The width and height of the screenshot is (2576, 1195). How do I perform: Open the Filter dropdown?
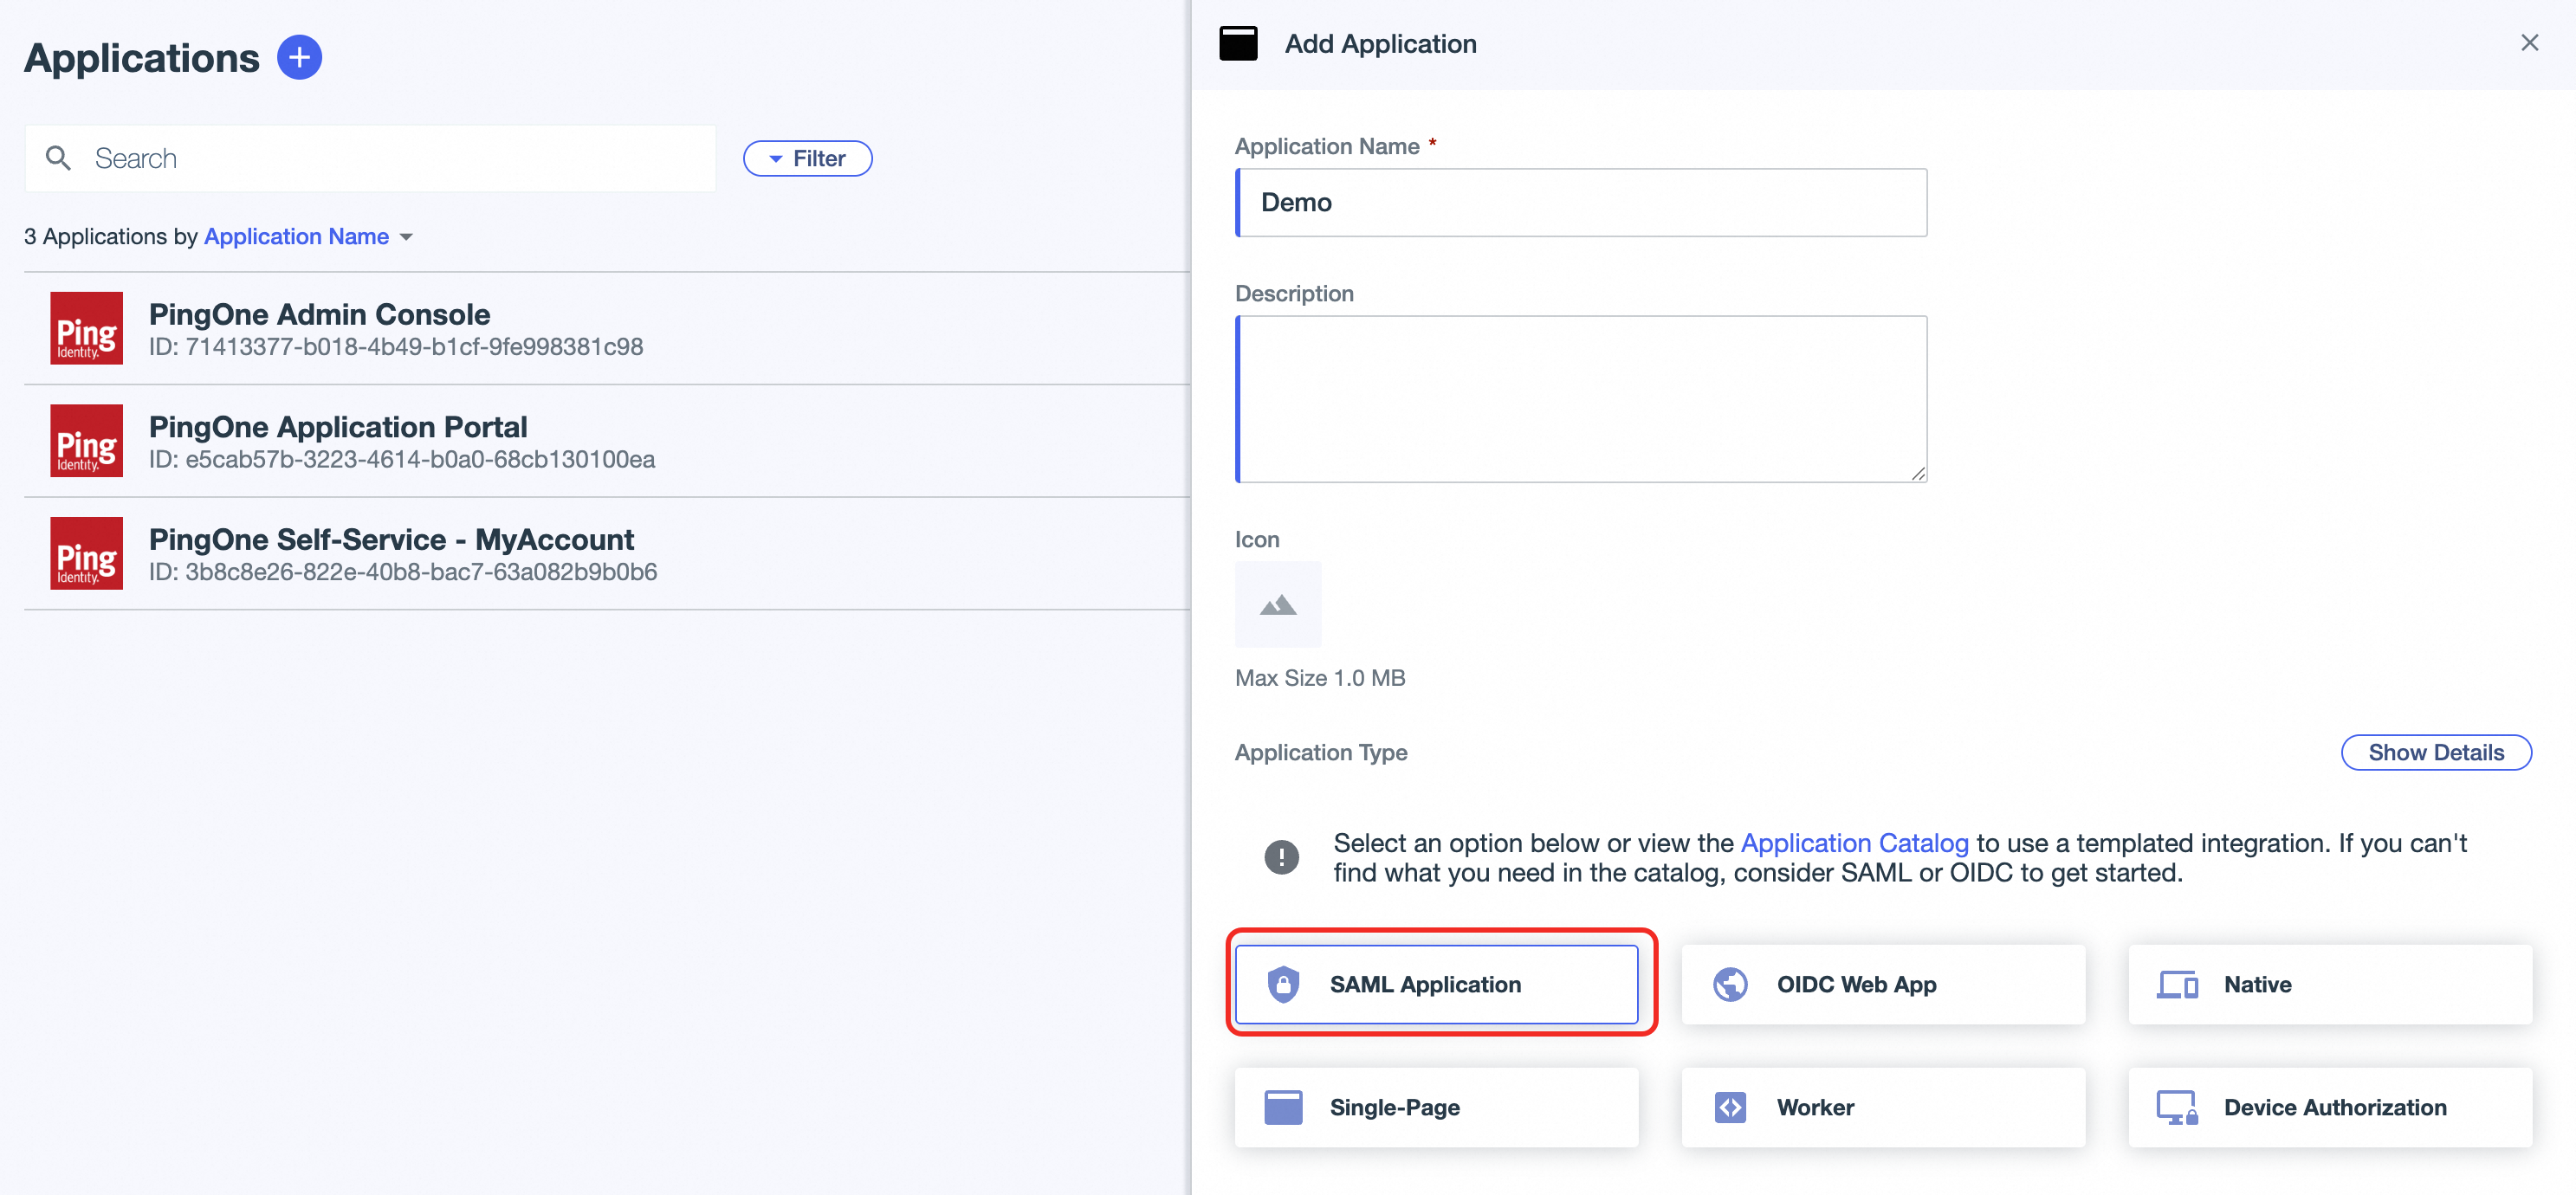tap(808, 158)
